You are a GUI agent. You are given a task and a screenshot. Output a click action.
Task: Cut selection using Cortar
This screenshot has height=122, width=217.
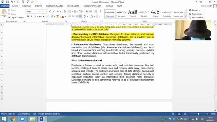tap(12, 10)
